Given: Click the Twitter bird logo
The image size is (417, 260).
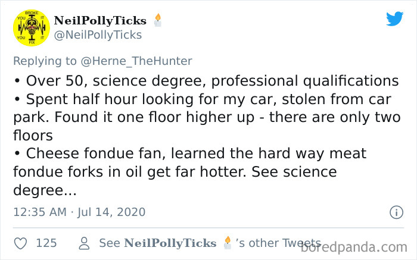Looking at the screenshot, I should [394, 19].
